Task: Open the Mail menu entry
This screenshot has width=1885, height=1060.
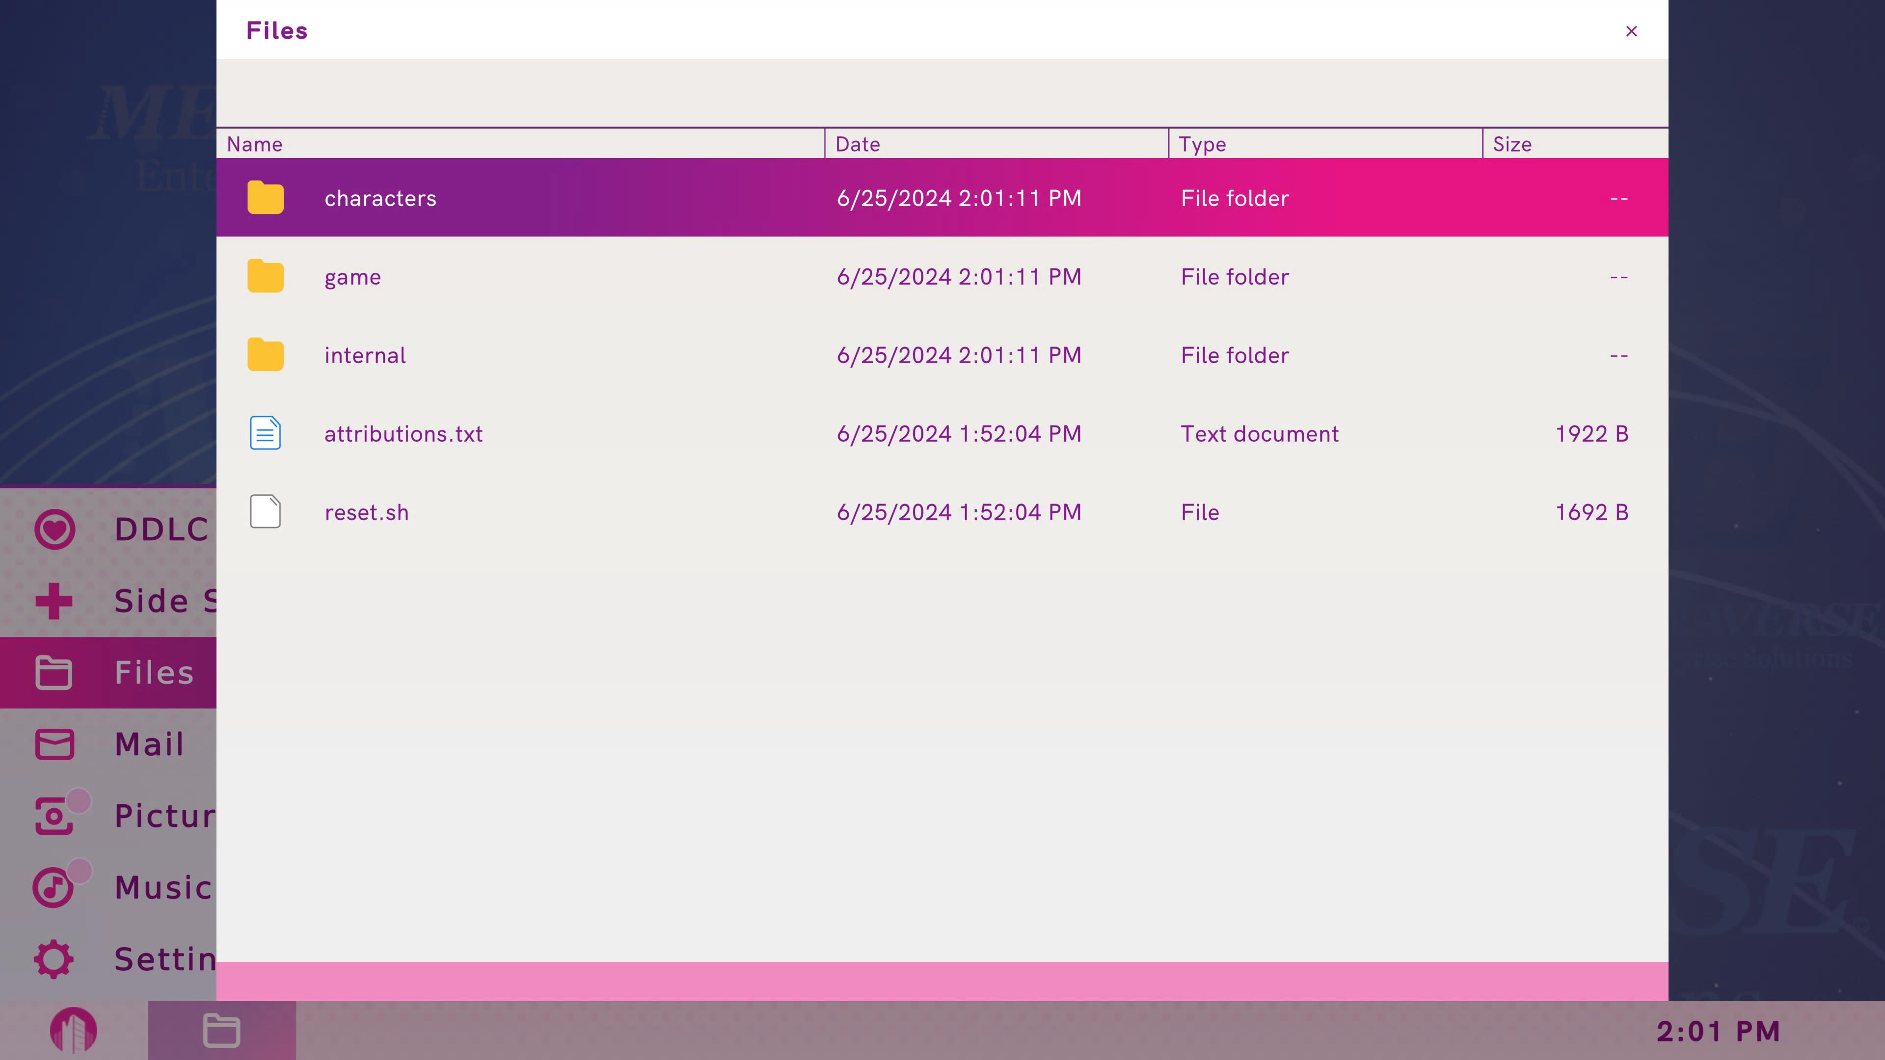Action: click(108, 744)
